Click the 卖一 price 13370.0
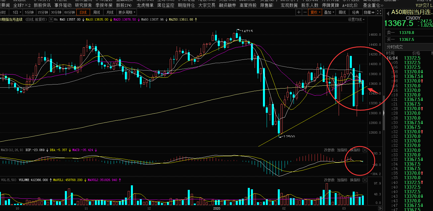 coord(407,33)
